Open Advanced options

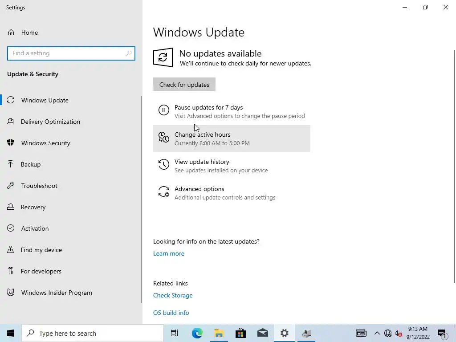[232, 193]
